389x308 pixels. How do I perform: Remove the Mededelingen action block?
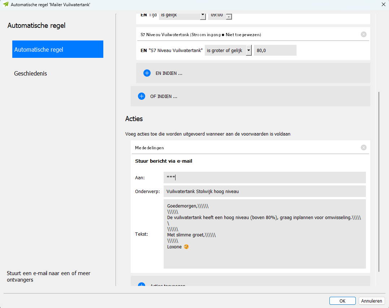[x=363, y=147]
